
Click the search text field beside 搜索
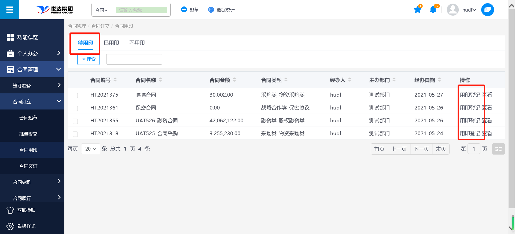134,59
